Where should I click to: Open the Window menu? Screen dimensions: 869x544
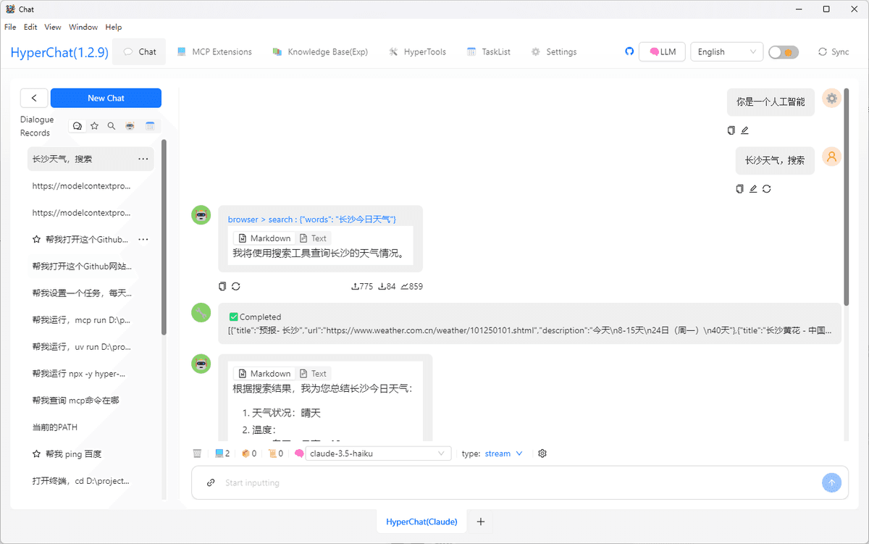[83, 27]
